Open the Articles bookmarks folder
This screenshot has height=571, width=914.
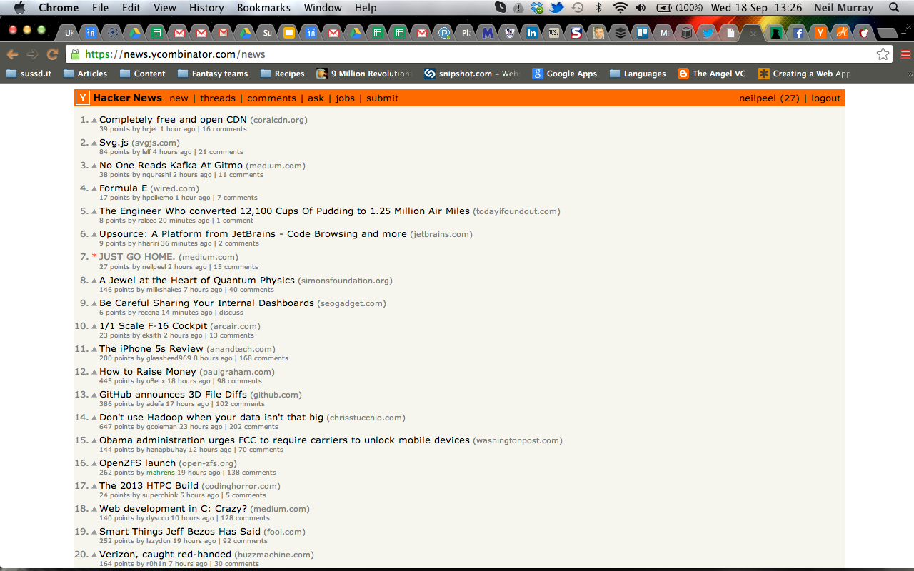click(x=85, y=74)
